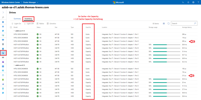Tick the select-all checkbox beside Model header
201x100 pixels.
(11, 27)
